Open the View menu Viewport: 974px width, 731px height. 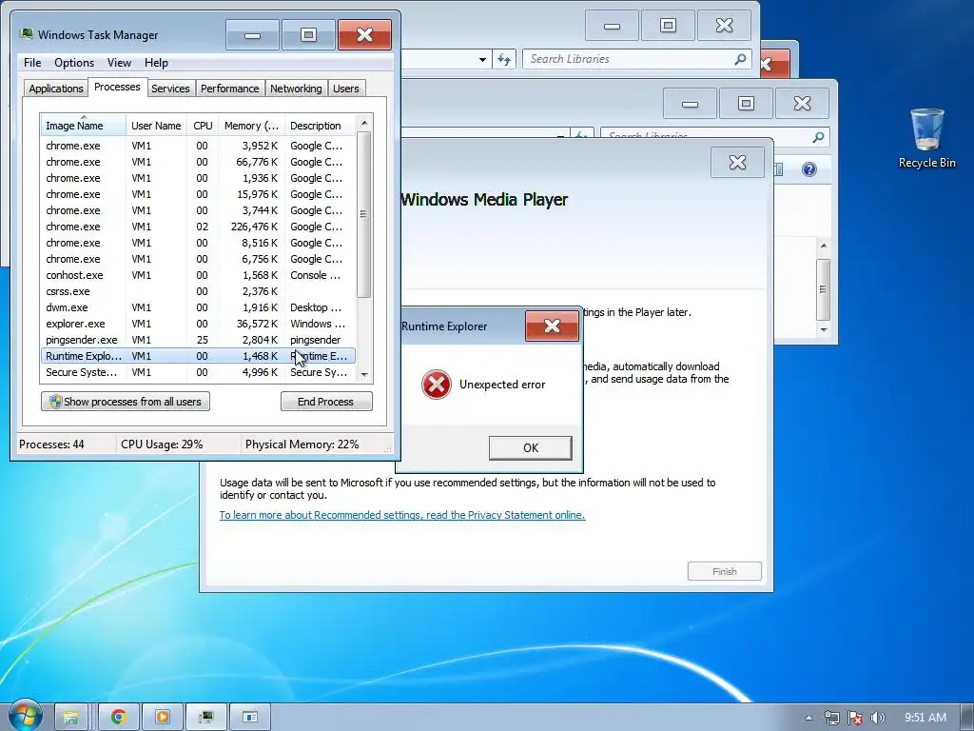pyautogui.click(x=119, y=63)
